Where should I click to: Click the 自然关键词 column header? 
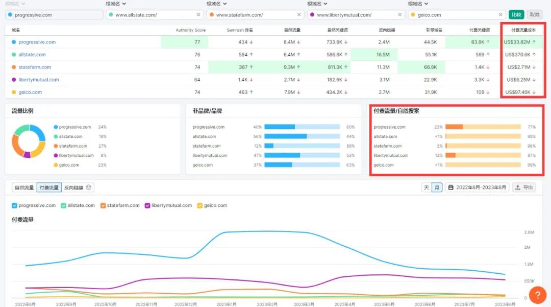[337, 30]
